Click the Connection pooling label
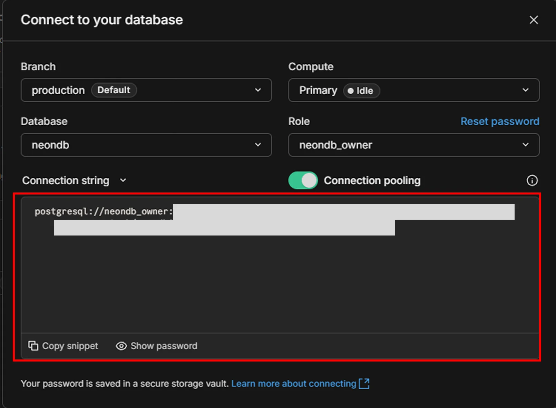The image size is (556, 408). click(372, 180)
